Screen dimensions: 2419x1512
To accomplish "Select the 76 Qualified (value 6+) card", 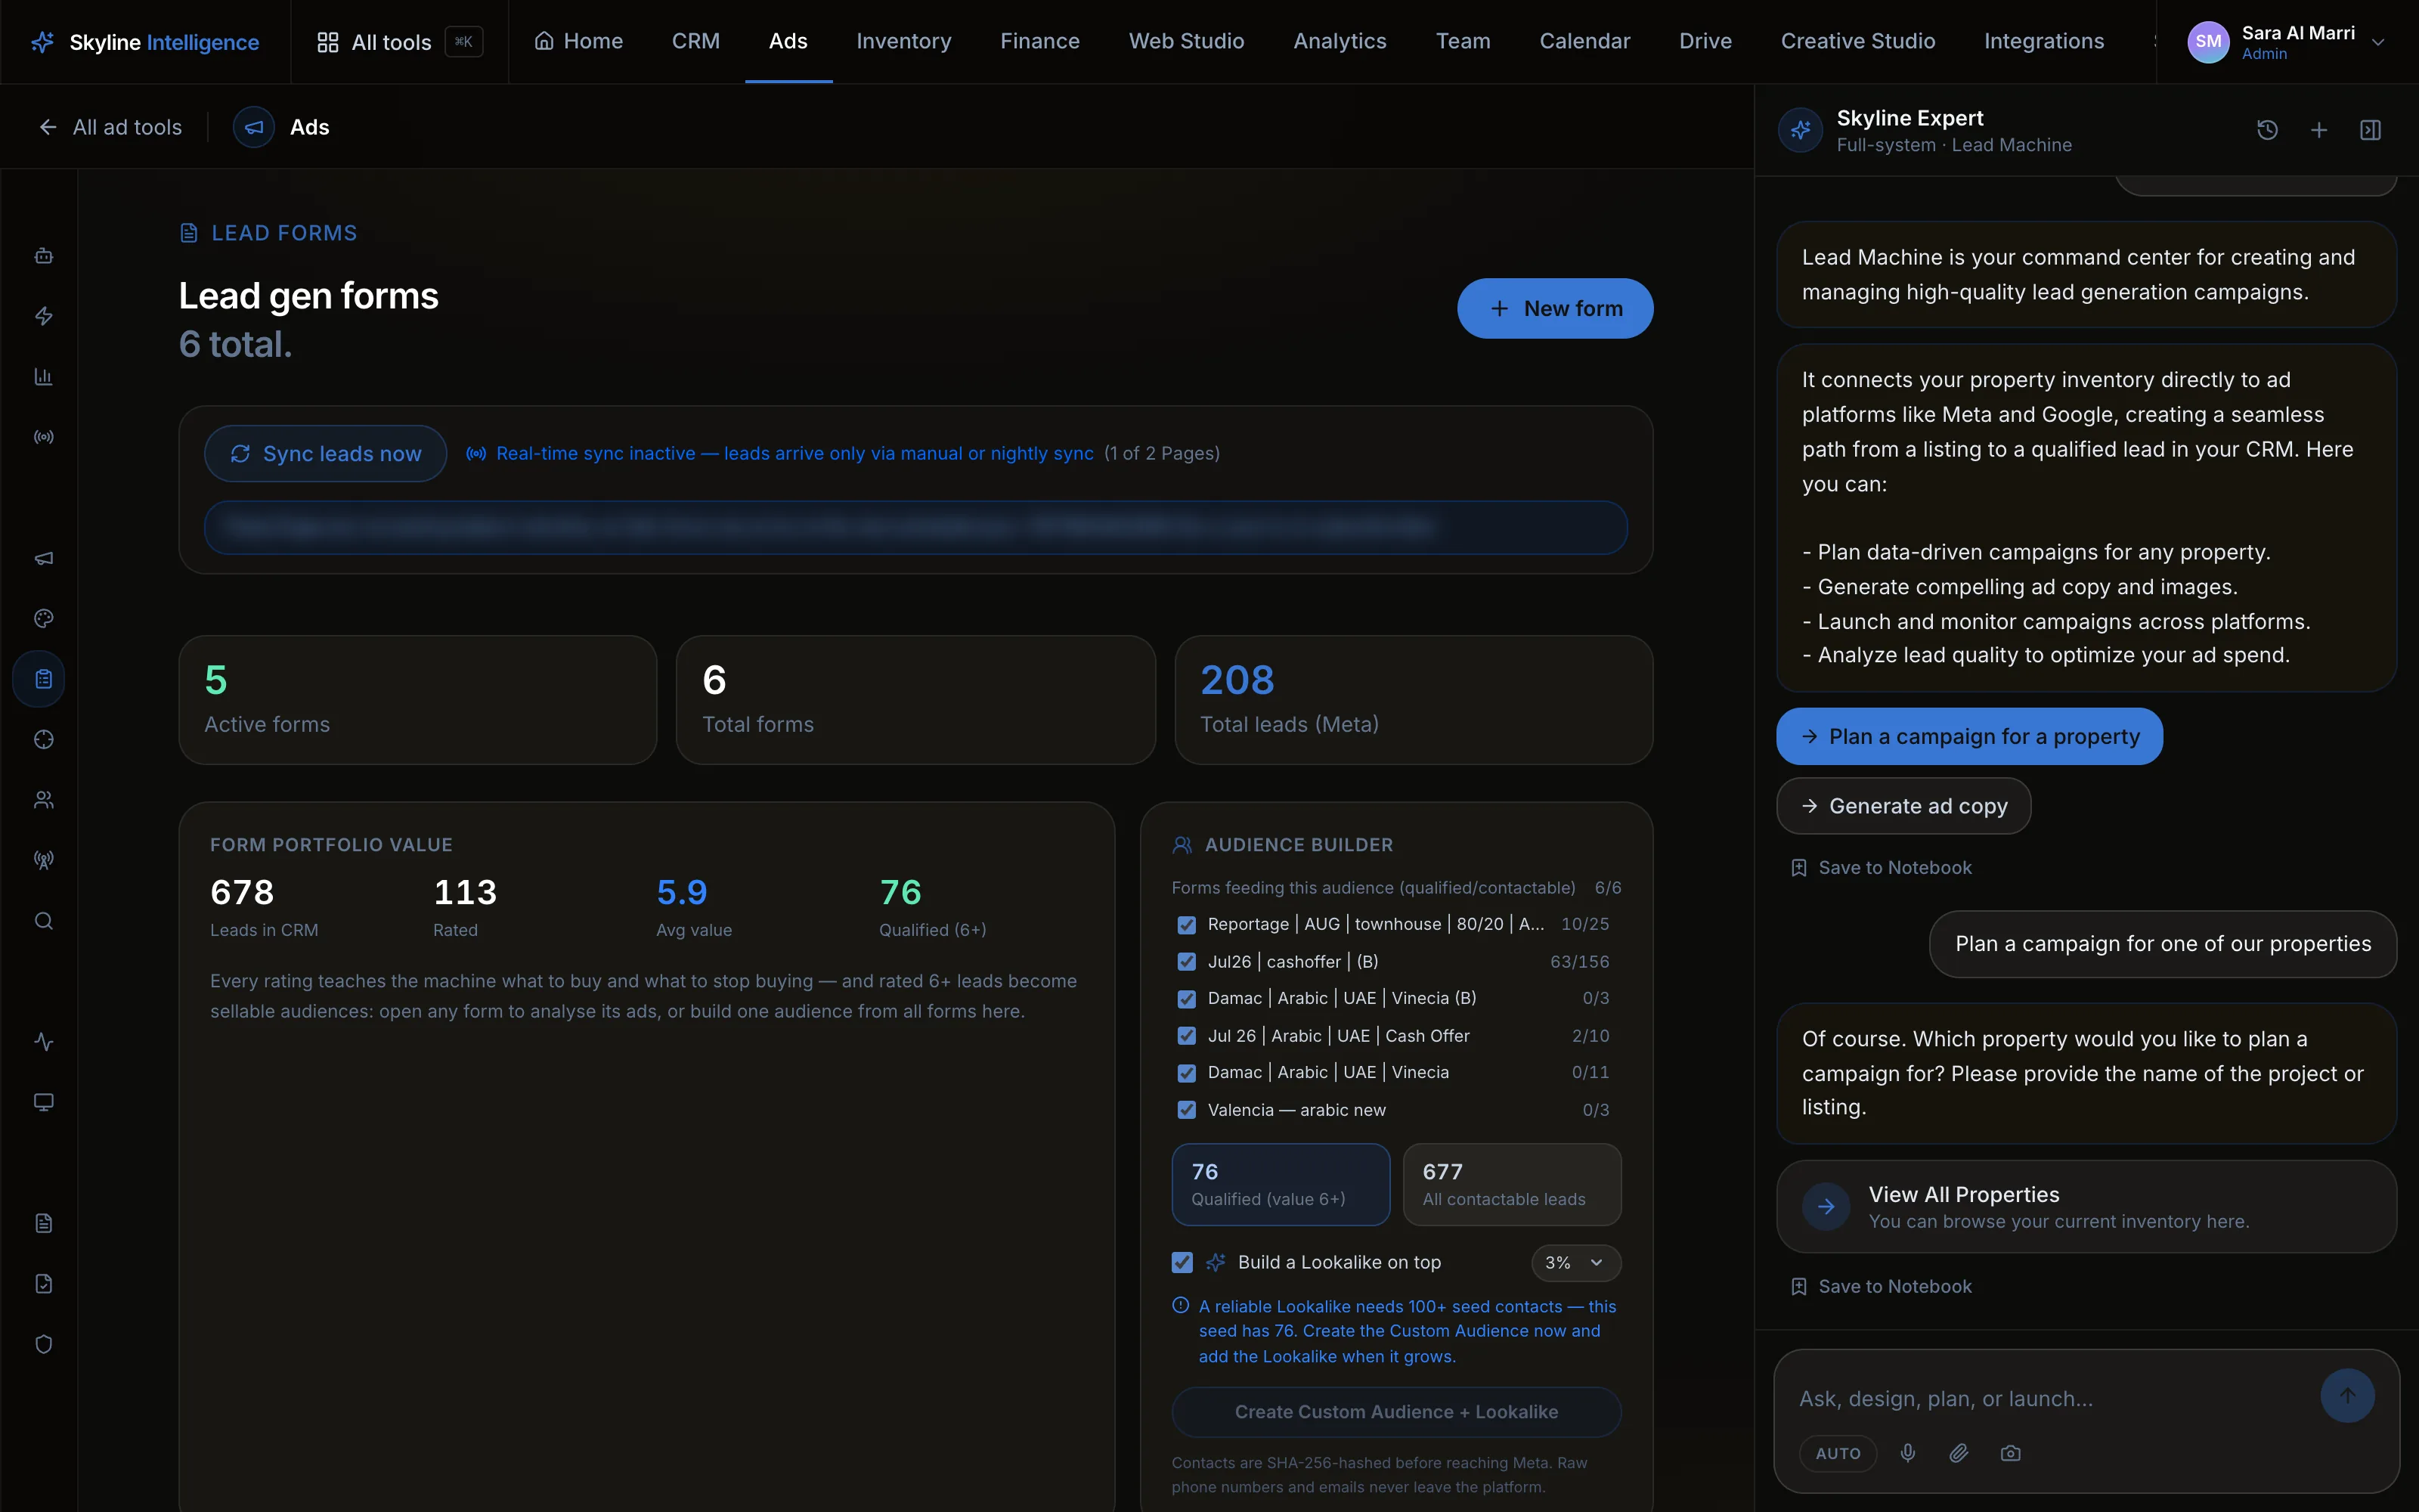I will pos(1281,1184).
